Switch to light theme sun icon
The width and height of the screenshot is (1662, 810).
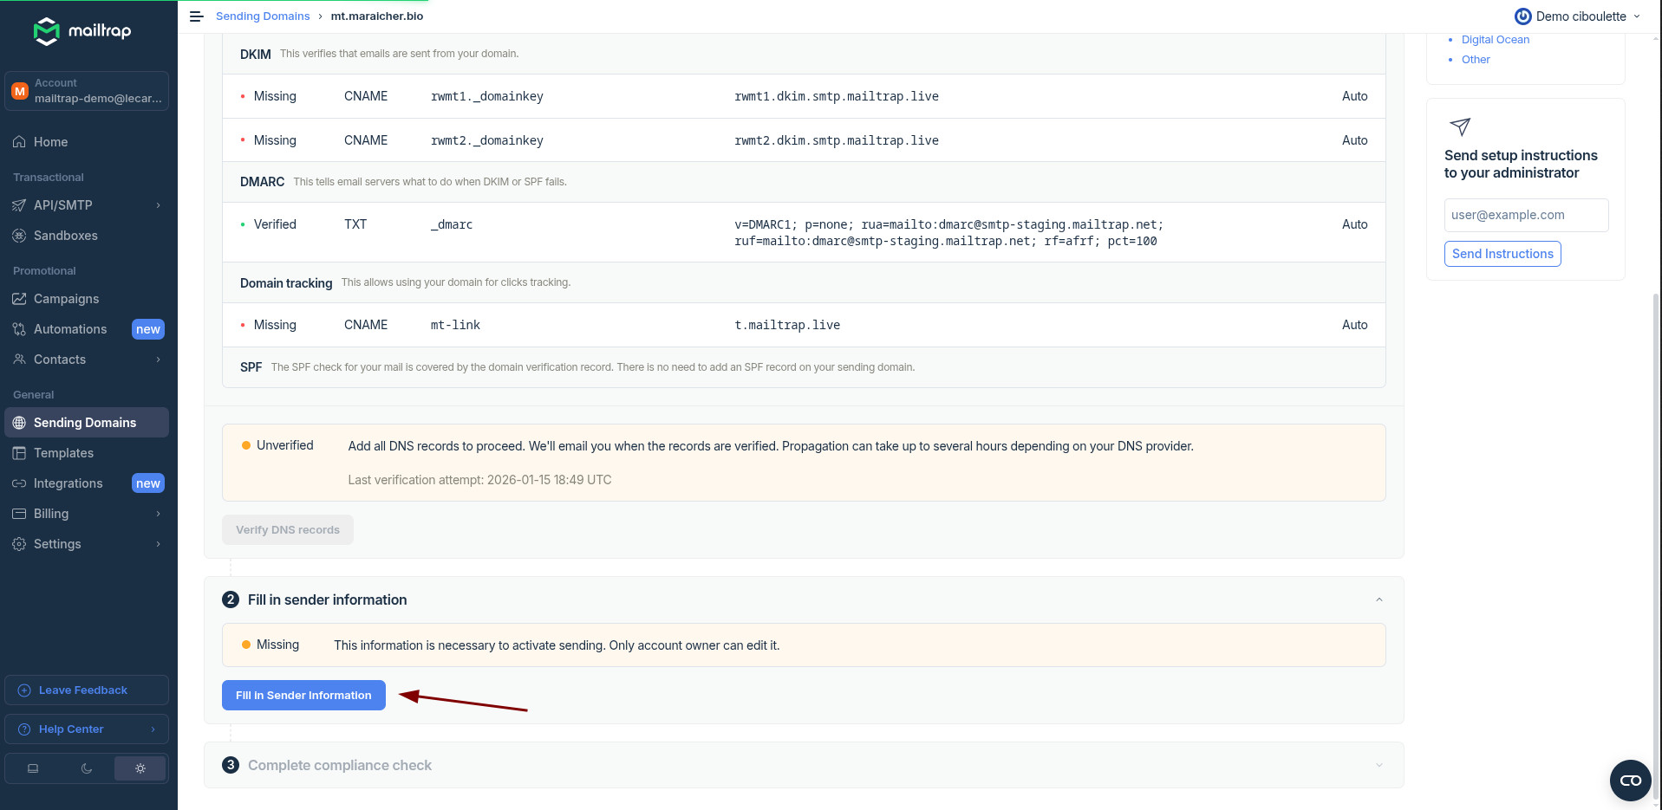click(140, 768)
